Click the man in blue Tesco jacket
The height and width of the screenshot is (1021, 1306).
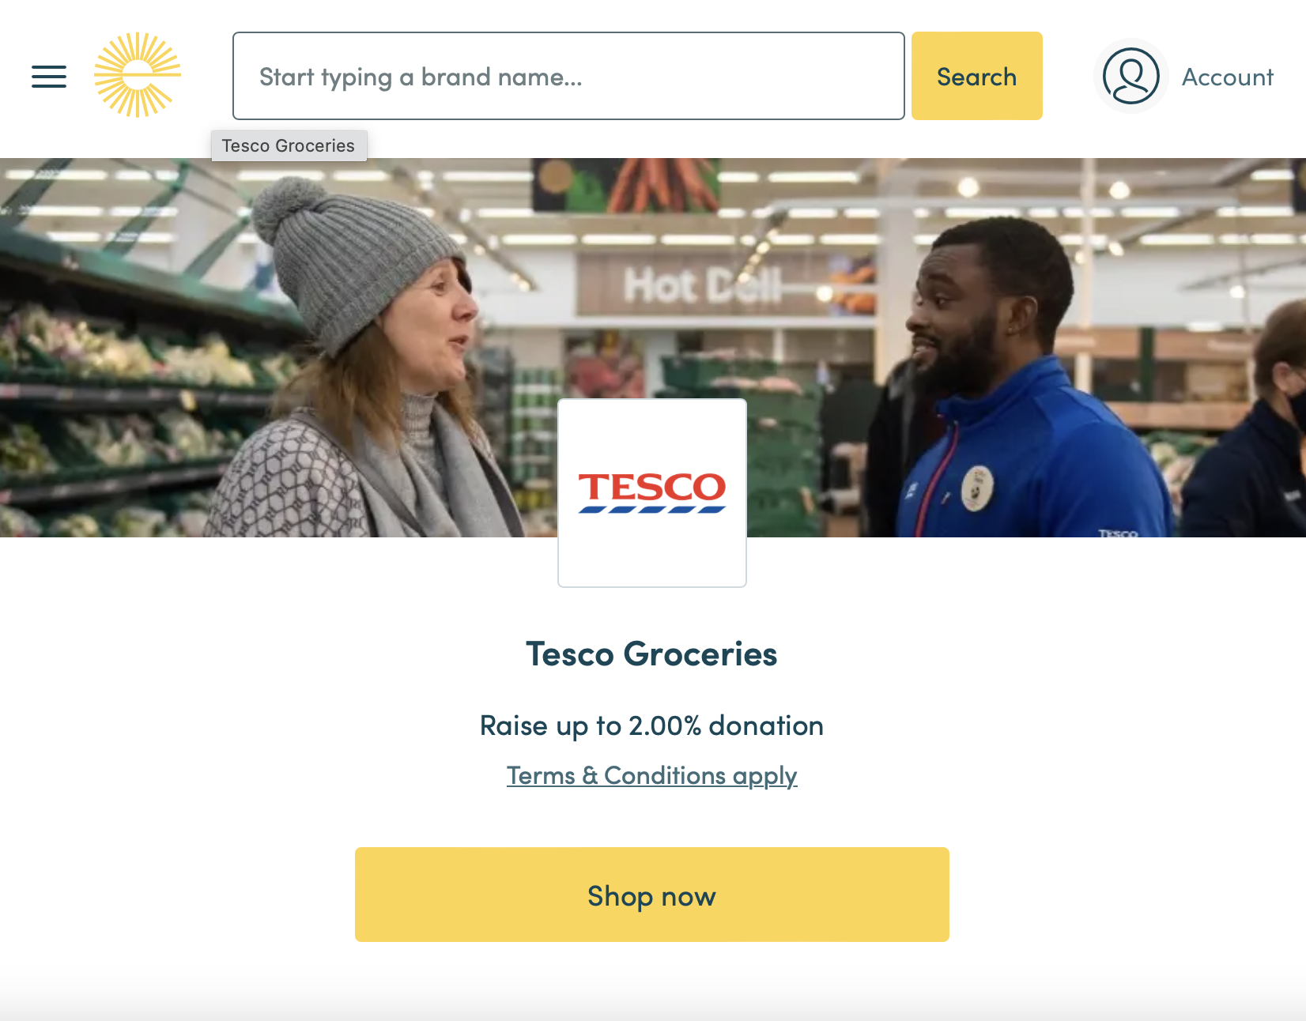click(1028, 379)
